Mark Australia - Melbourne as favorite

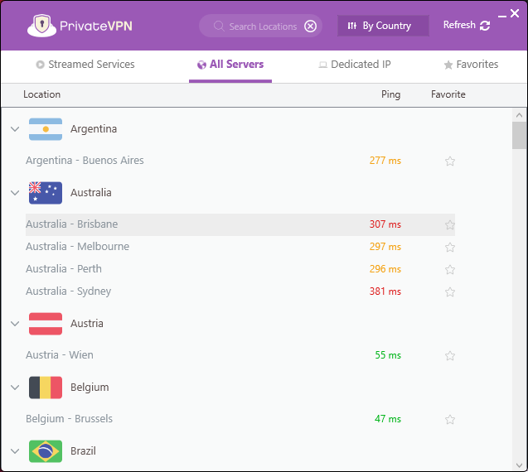[450, 248]
